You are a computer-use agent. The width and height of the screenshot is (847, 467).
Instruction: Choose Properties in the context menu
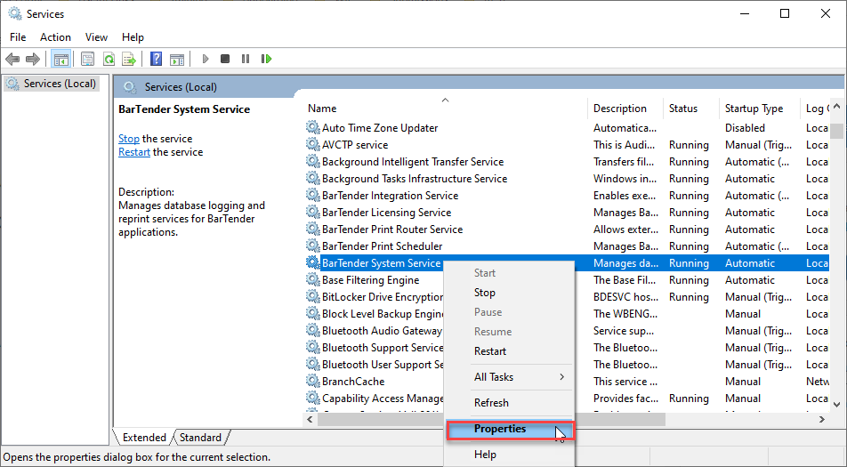pos(508,430)
